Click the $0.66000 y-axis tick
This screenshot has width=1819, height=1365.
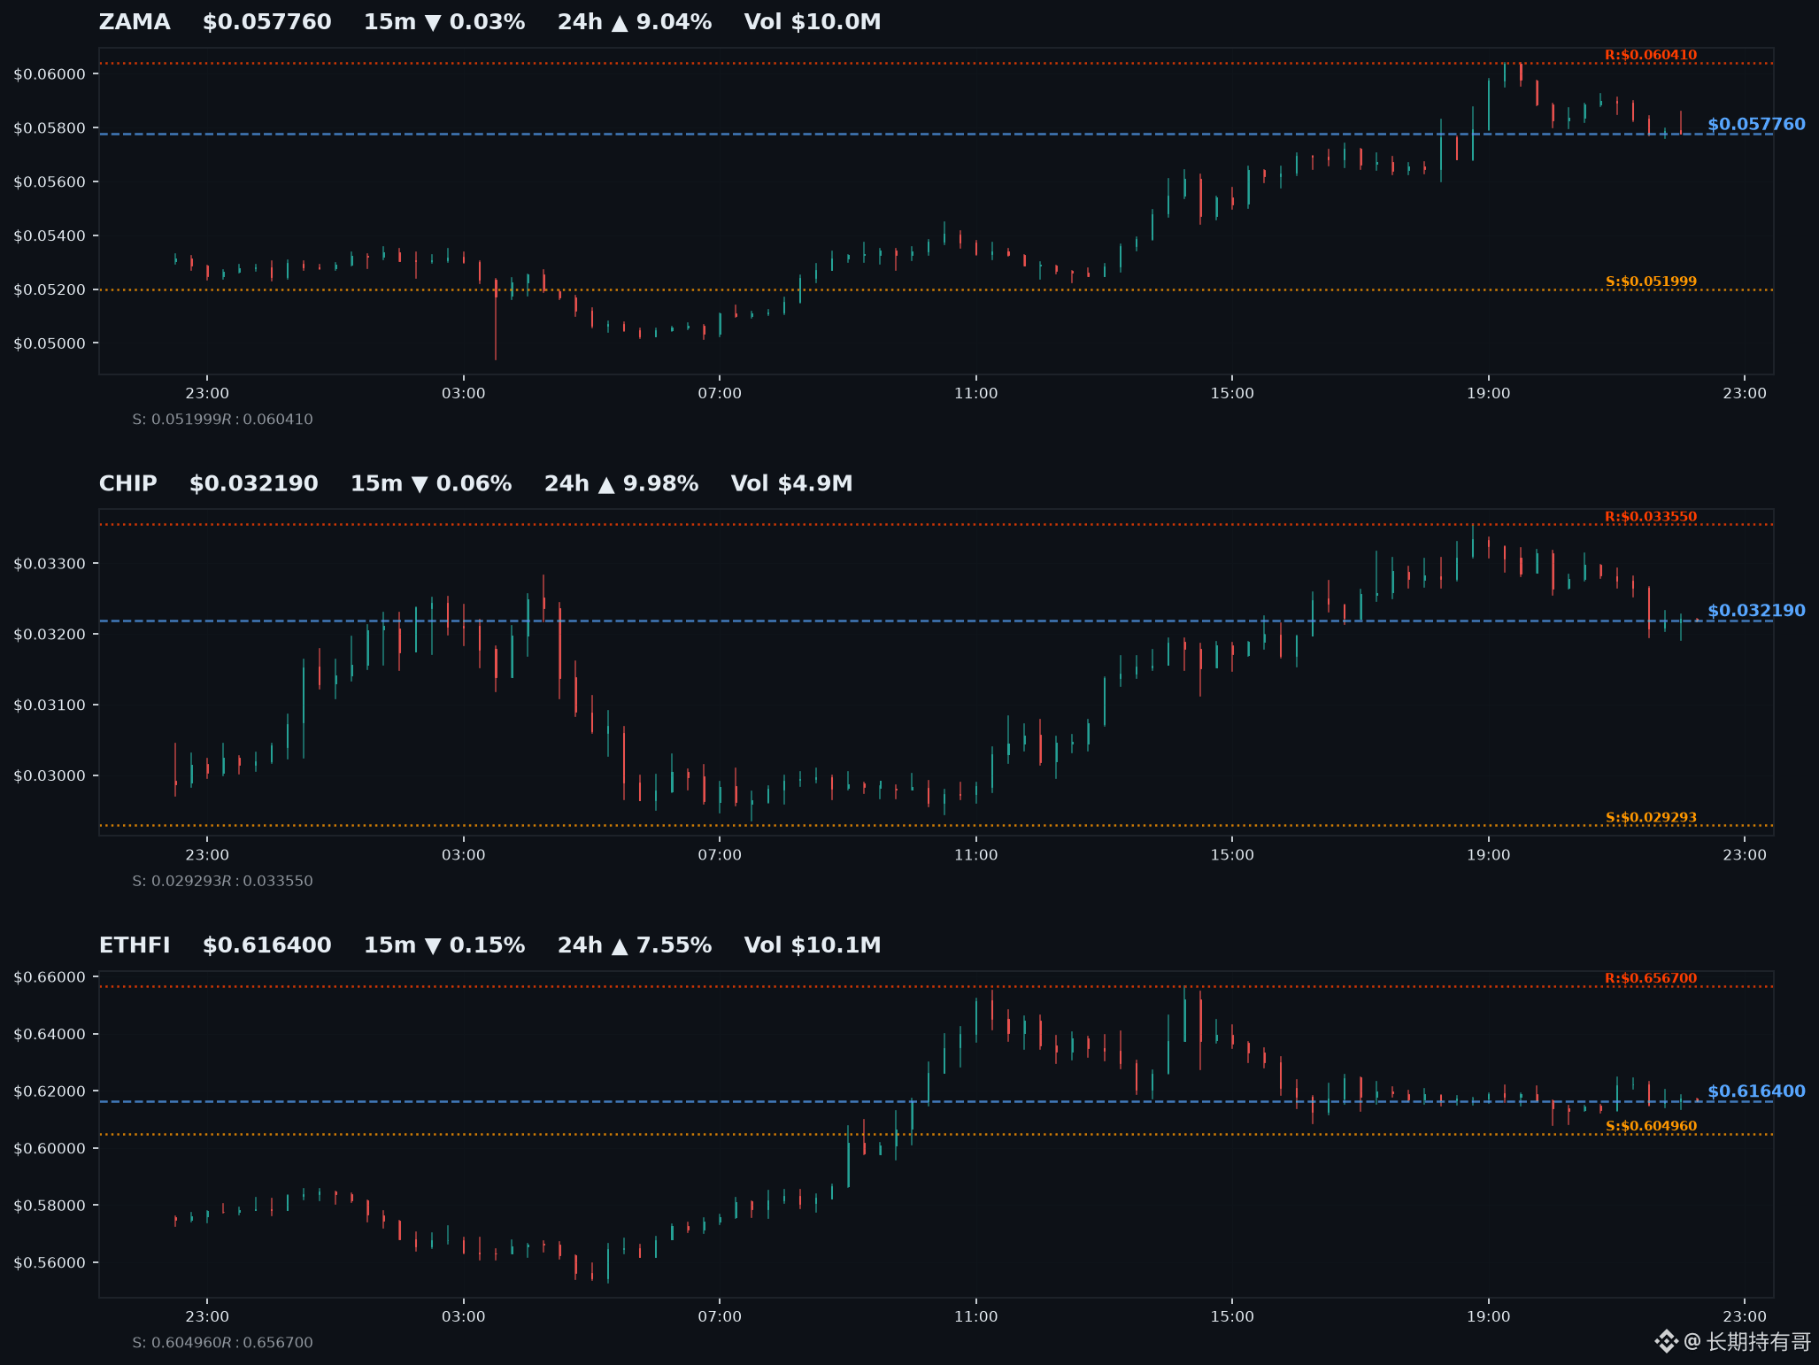[x=50, y=977]
